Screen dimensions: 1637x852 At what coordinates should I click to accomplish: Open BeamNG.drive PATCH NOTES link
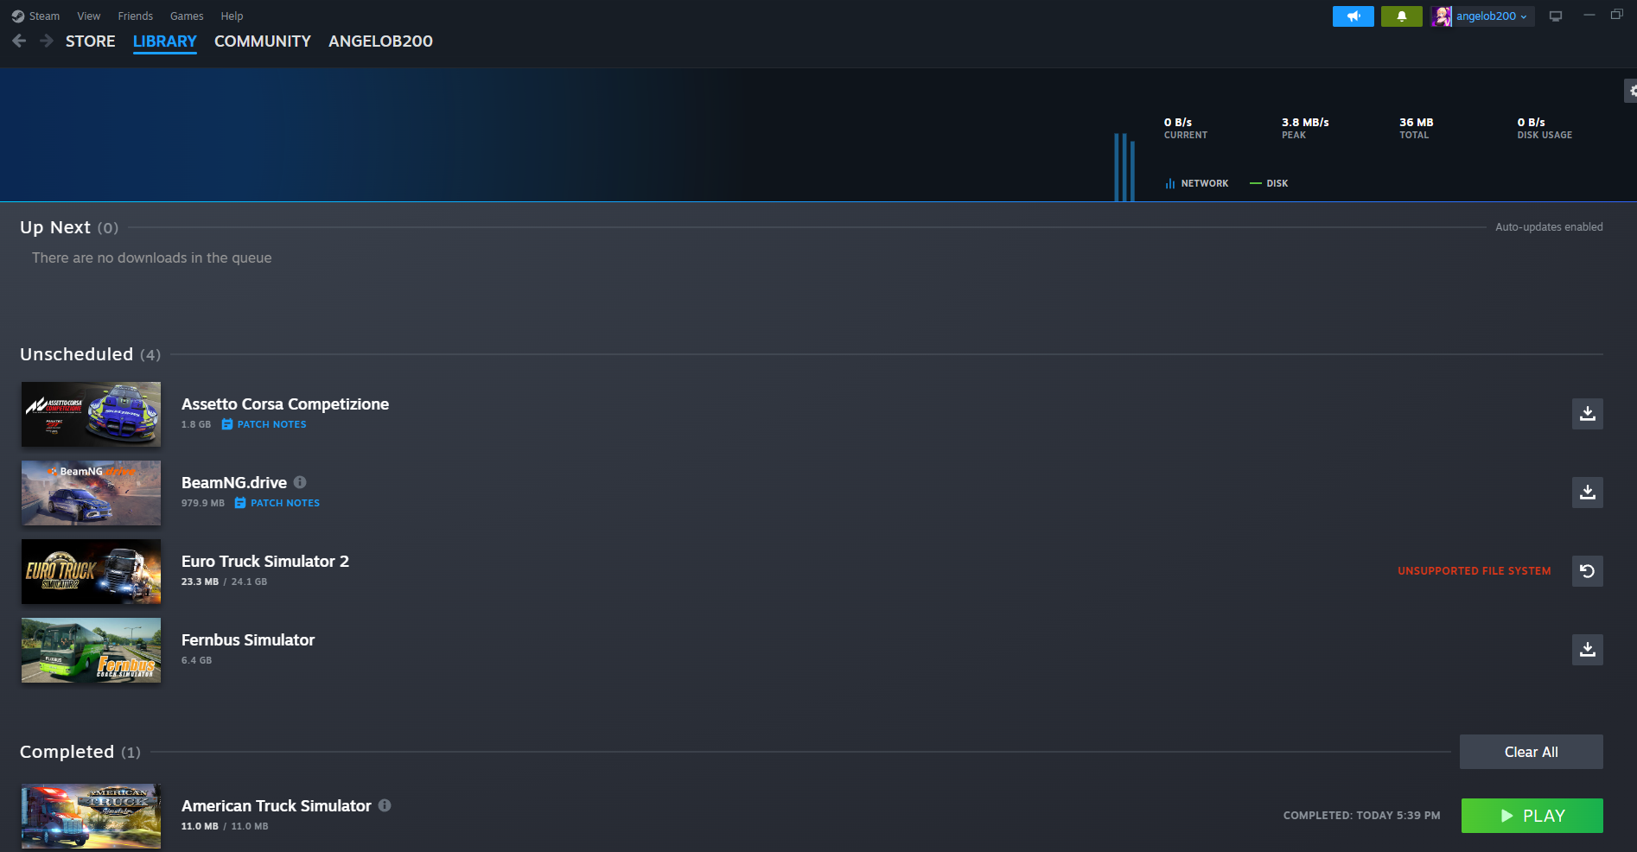point(285,503)
